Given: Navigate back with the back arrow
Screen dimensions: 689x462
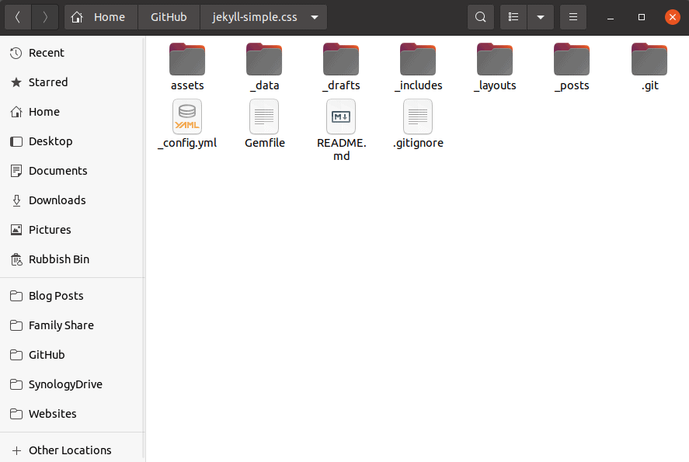Looking at the screenshot, I should click(x=17, y=16).
